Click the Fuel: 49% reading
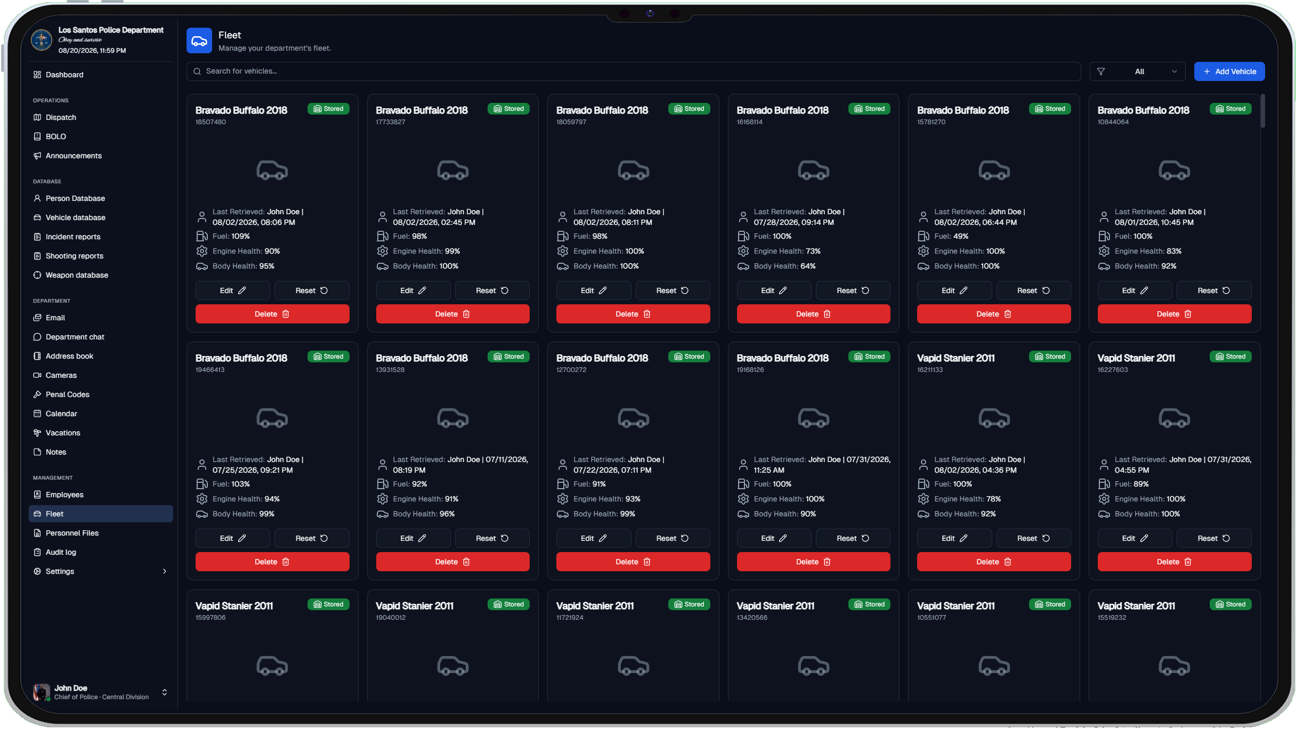The width and height of the screenshot is (1296, 729). point(951,236)
